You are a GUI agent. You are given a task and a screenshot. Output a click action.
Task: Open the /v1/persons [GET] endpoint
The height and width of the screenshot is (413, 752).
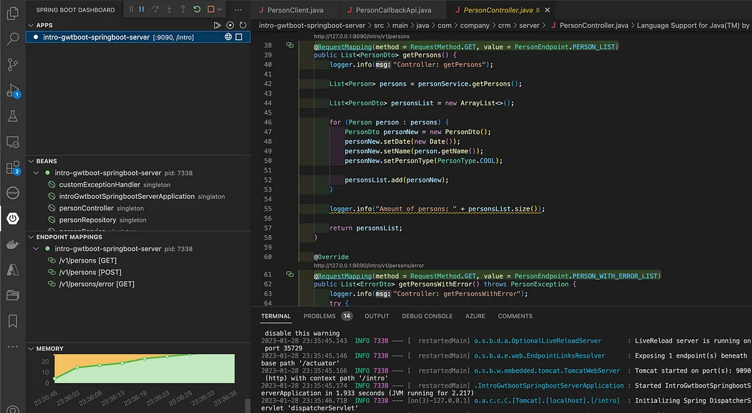(x=138, y=261)
